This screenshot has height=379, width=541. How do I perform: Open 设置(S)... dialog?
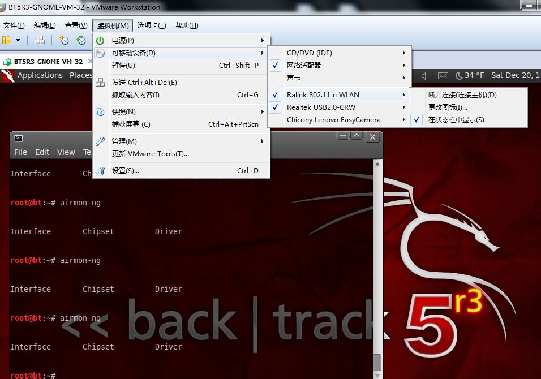coord(182,170)
